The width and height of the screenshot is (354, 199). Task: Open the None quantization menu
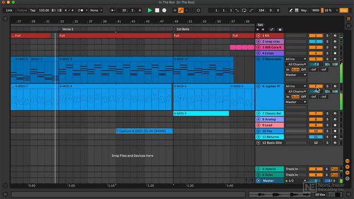[x=96, y=11]
